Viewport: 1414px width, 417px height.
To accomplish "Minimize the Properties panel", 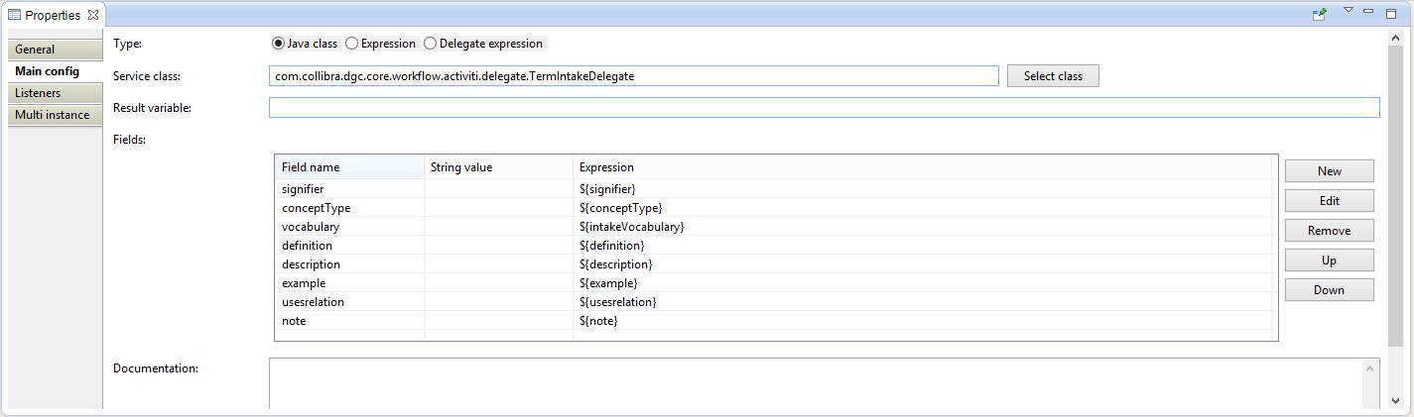I will (x=1369, y=11).
